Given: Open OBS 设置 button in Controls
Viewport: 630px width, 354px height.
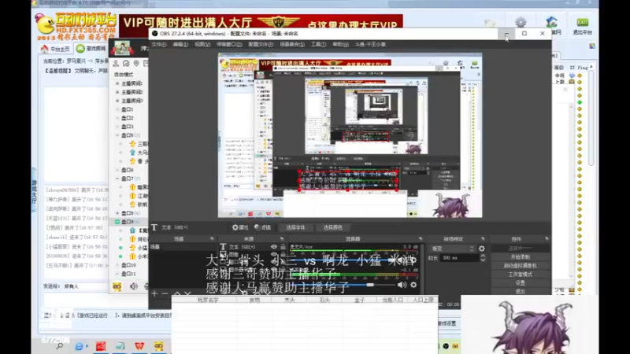Looking at the screenshot, I should [521, 283].
